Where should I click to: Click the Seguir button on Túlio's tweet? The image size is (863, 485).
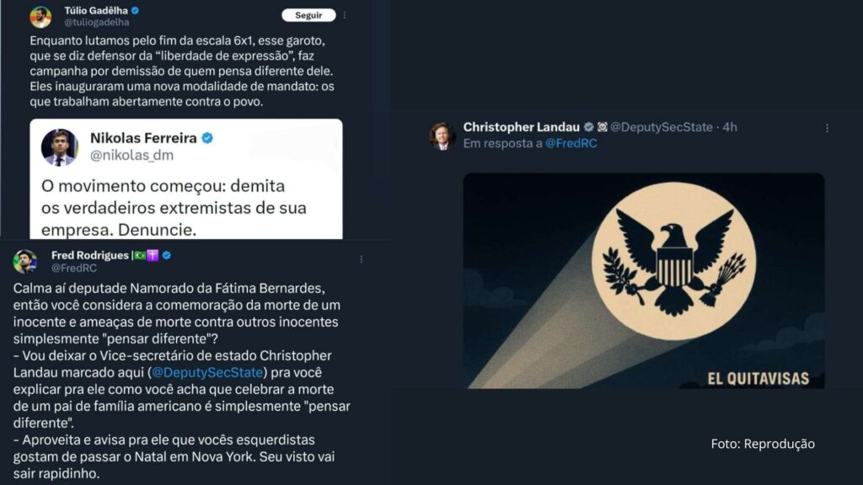click(308, 15)
